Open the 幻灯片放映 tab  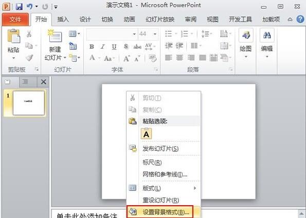tap(160, 19)
